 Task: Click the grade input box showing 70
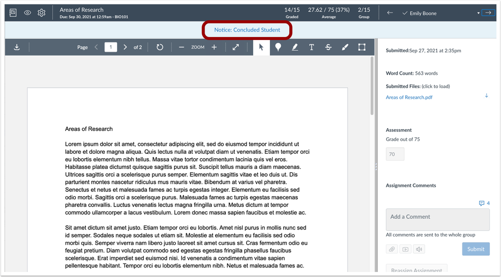(x=395, y=154)
